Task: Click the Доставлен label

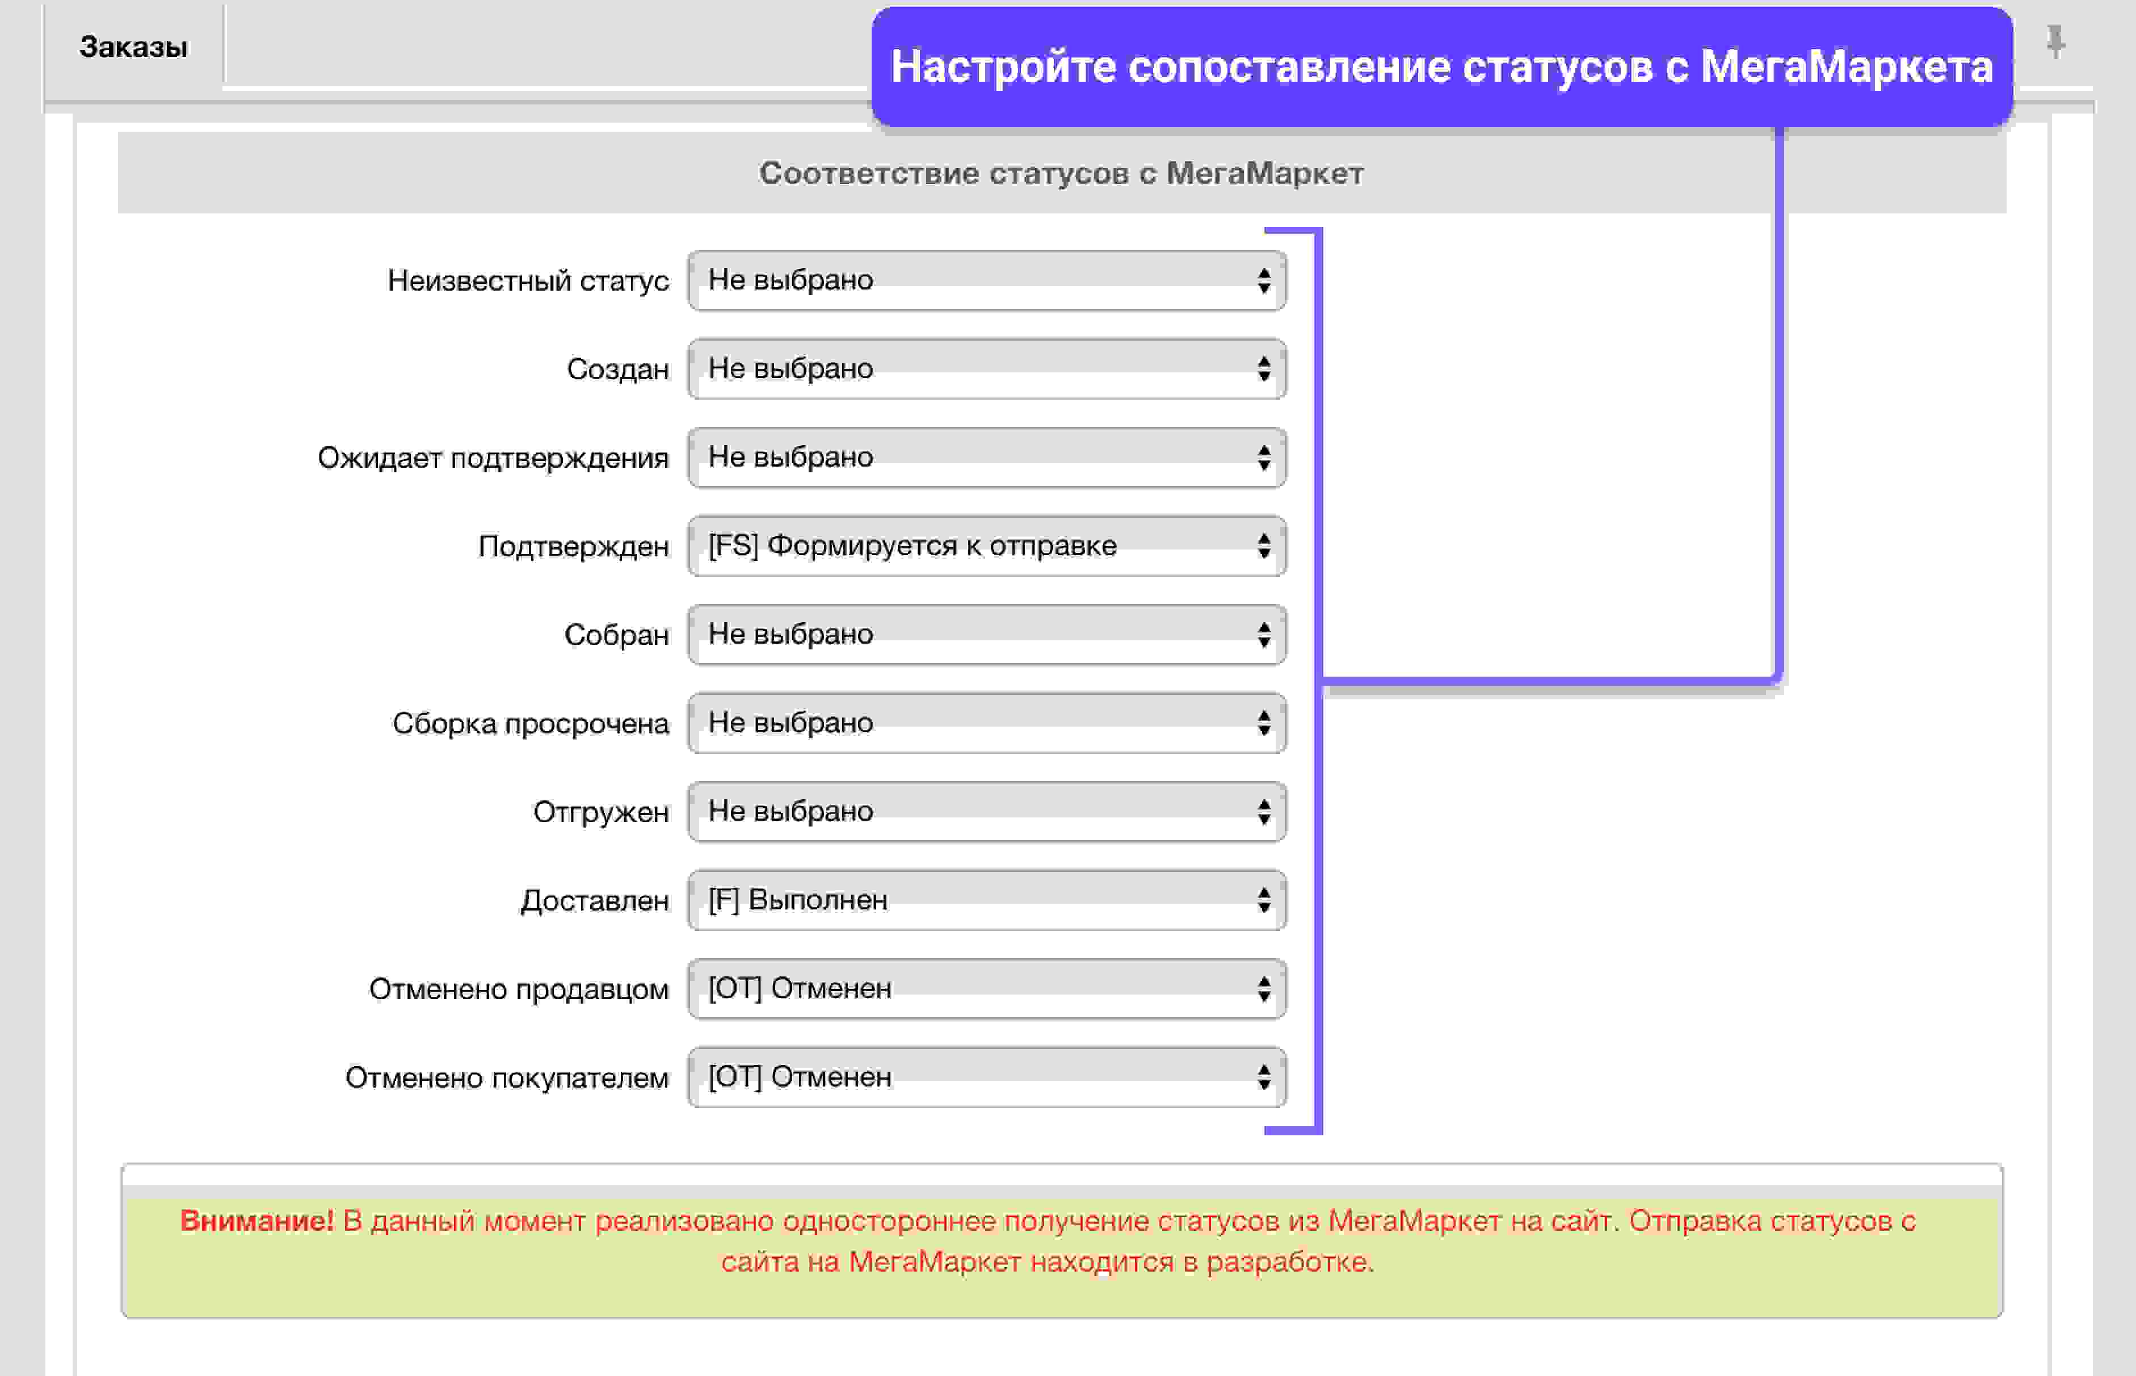Action: click(595, 901)
